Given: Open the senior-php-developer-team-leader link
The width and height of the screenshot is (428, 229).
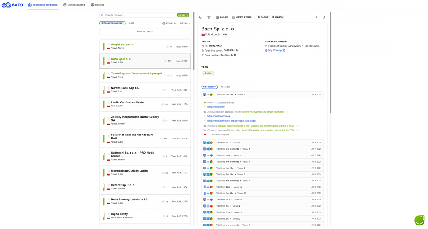Looking at the screenshot, I should pyautogui.click(x=231, y=121).
